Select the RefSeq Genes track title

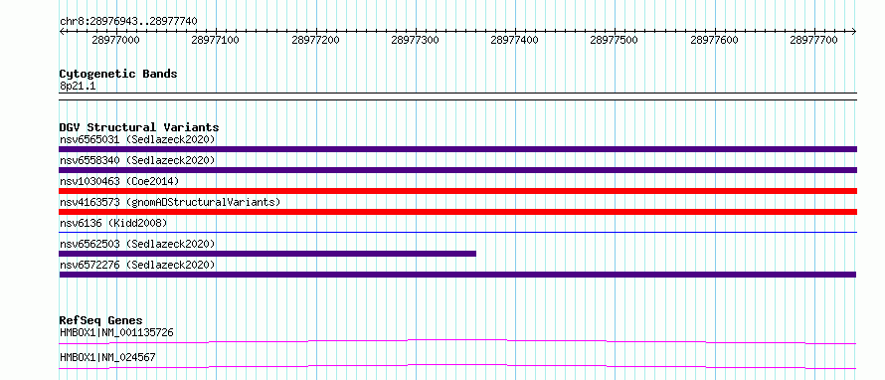[100, 320]
